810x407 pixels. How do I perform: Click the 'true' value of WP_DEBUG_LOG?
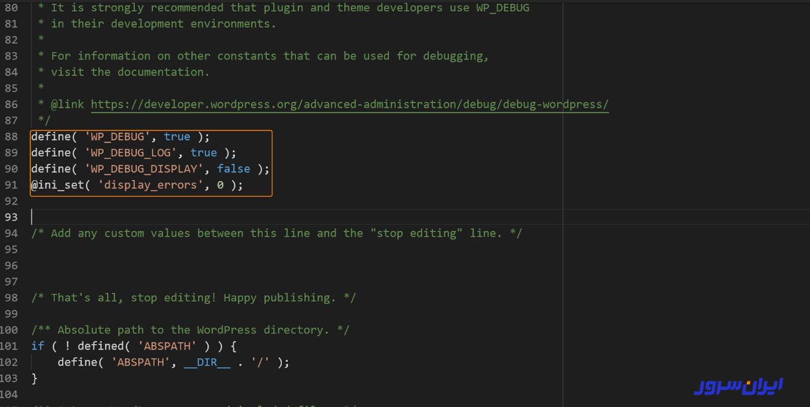click(x=203, y=153)
